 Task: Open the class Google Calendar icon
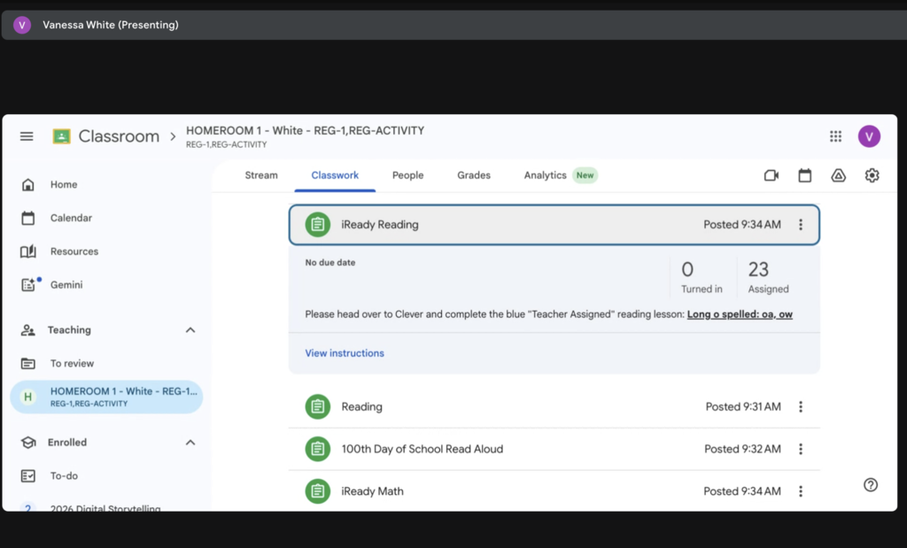(x=804, y=175)
